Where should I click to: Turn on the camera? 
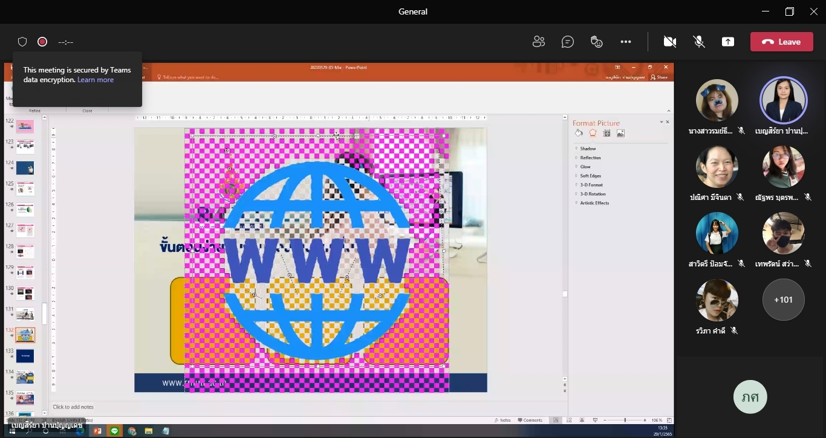click(669, 42)
